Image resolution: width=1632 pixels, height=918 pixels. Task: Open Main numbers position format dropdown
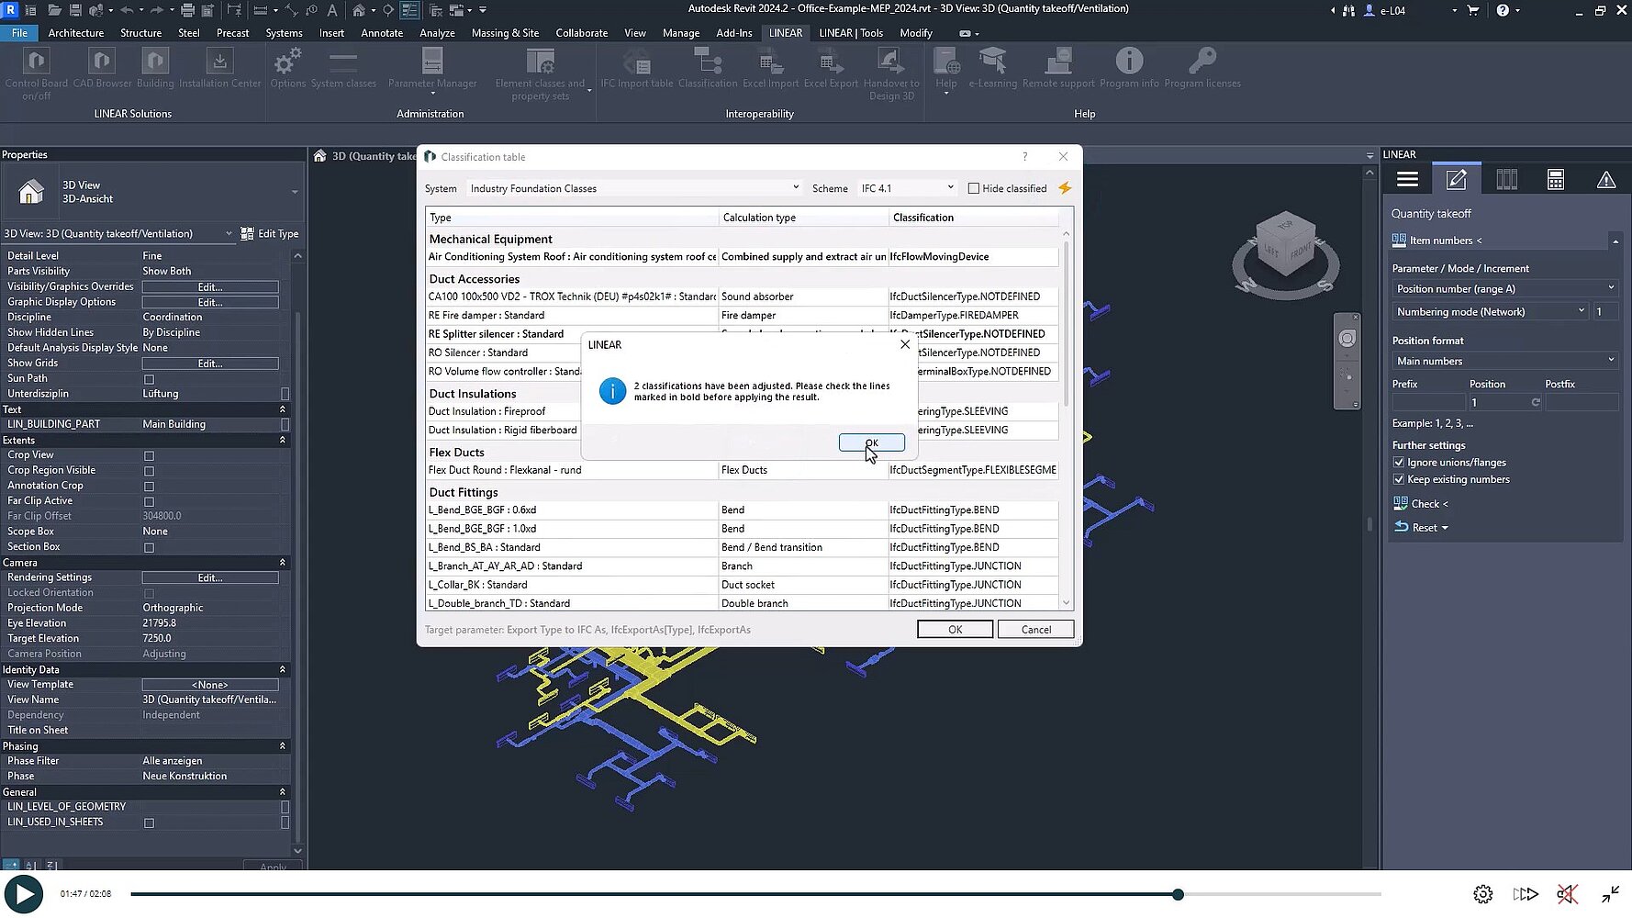tap(1504, 361)
